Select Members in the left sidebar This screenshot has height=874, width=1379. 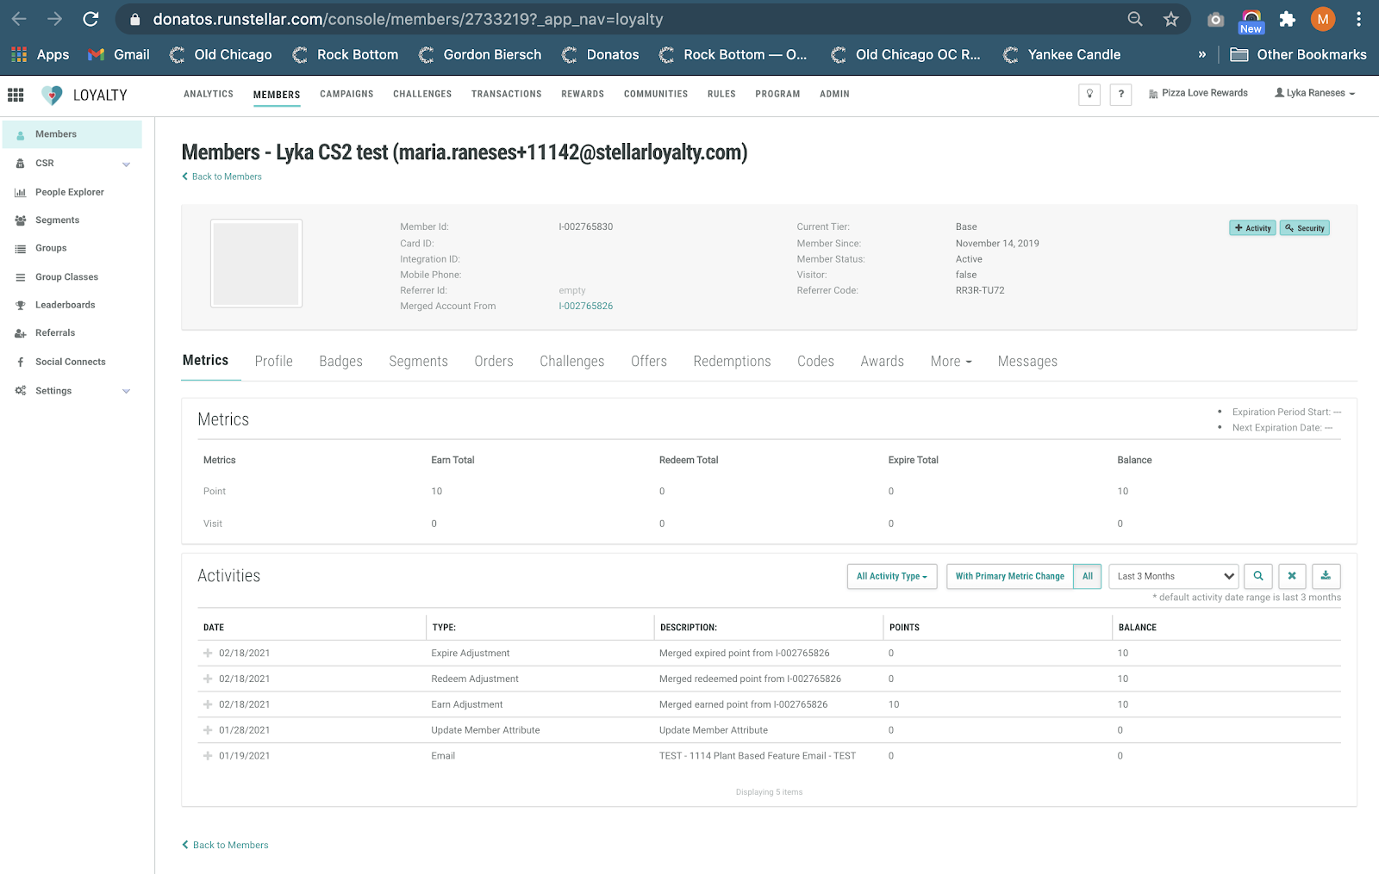(x=72, y=134)
